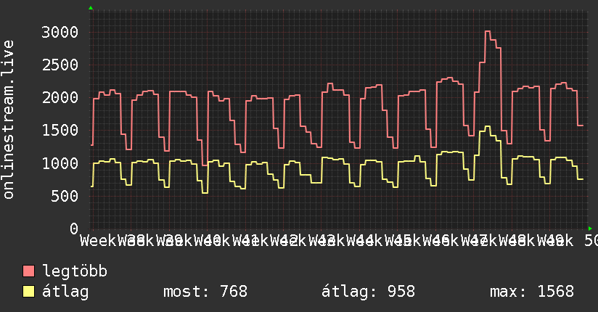
Task: Click the 2500 y-axis label
Action: coord(60,65)
